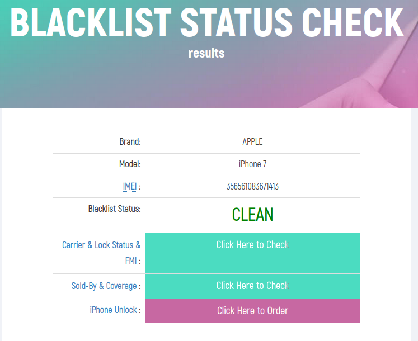The width and height of the screenshot is (418, 341).
Task: Click the colon after iPhone Unlock
Action: click(139, 310)
